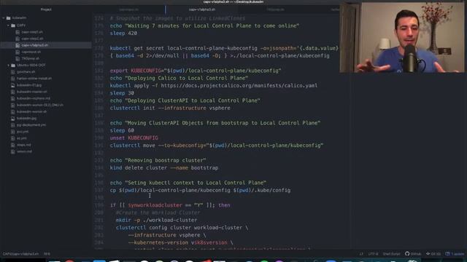Change the Shell Script grammar selector
This screenshot has height=262, width=467.
391,254
